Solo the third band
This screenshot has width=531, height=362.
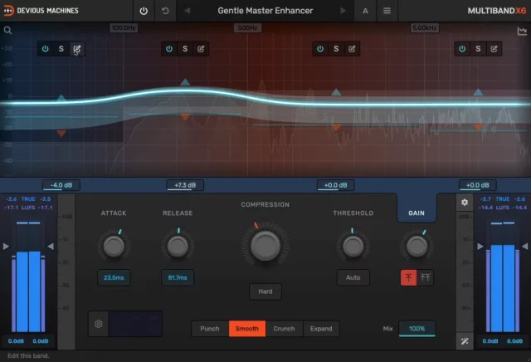point(336,49)
